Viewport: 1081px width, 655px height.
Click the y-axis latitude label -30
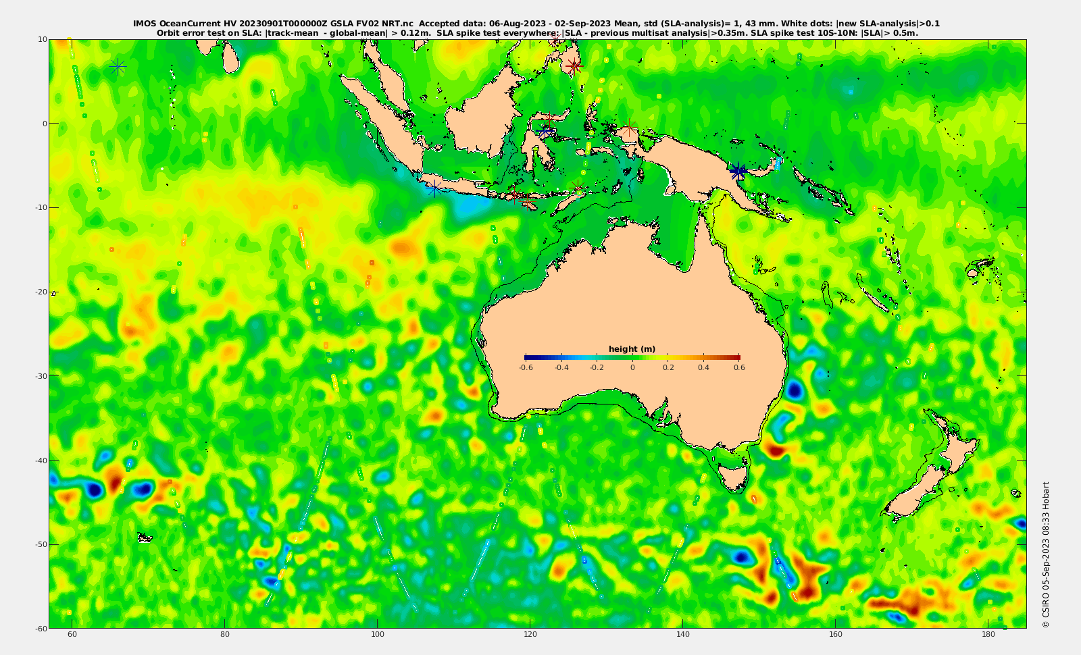click(x=41, y=375)
